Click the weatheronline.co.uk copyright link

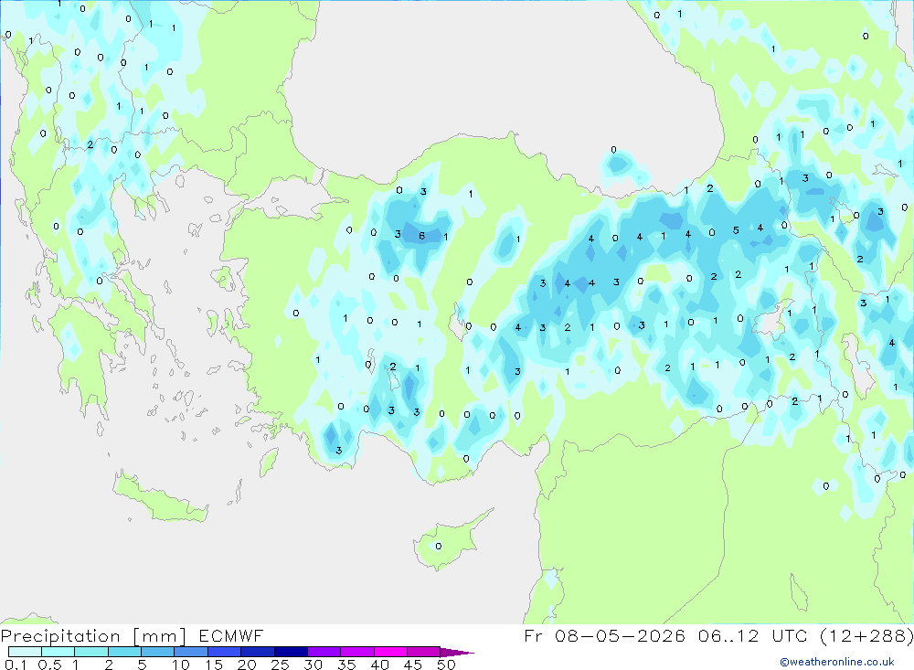(x=837, y=662)
